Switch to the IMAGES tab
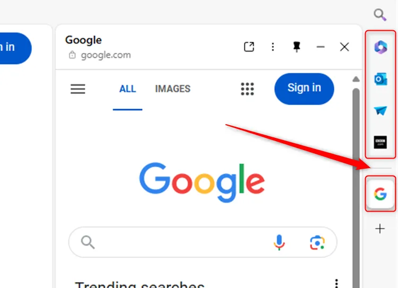Image resolution: width=398 pixels, height=288 pixels. (x=172, y=89)
